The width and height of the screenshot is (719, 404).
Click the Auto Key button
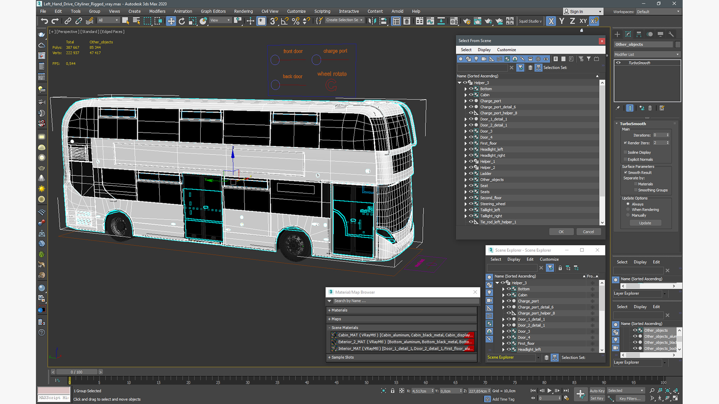pyautogui.click(x=597, y=391)
